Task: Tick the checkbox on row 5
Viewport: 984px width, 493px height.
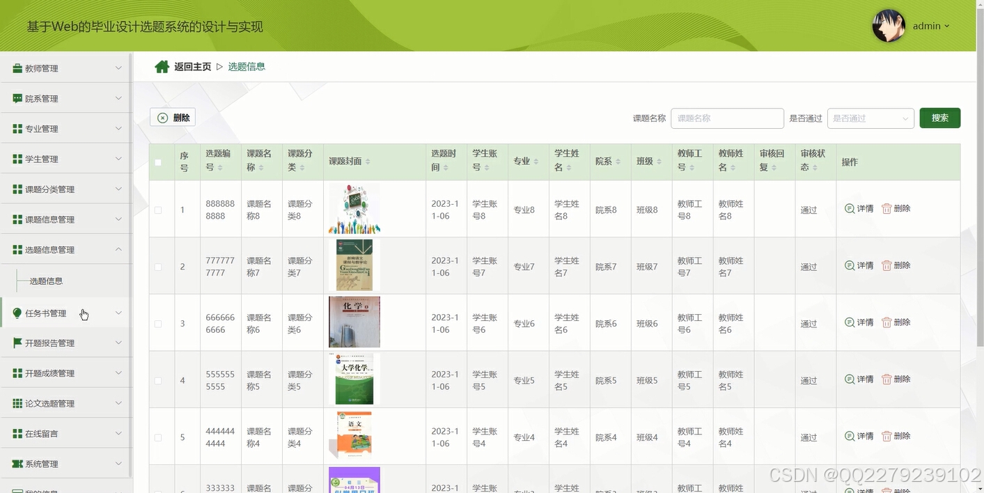Action: (158, 437)
